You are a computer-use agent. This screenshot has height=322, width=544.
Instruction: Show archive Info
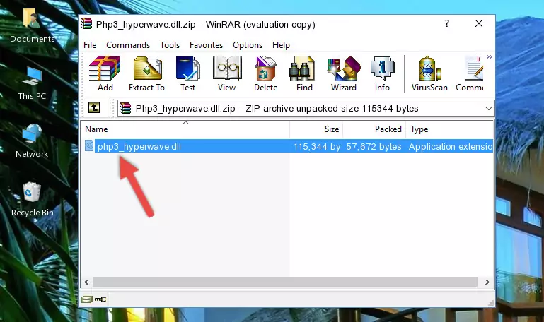382,73
